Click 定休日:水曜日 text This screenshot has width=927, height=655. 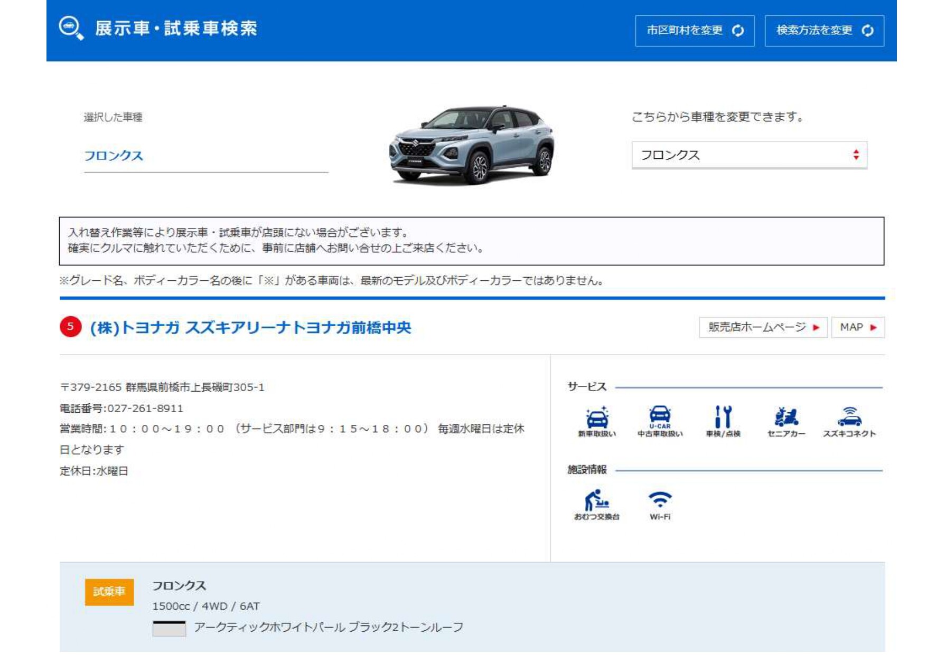tap(94, 471)
